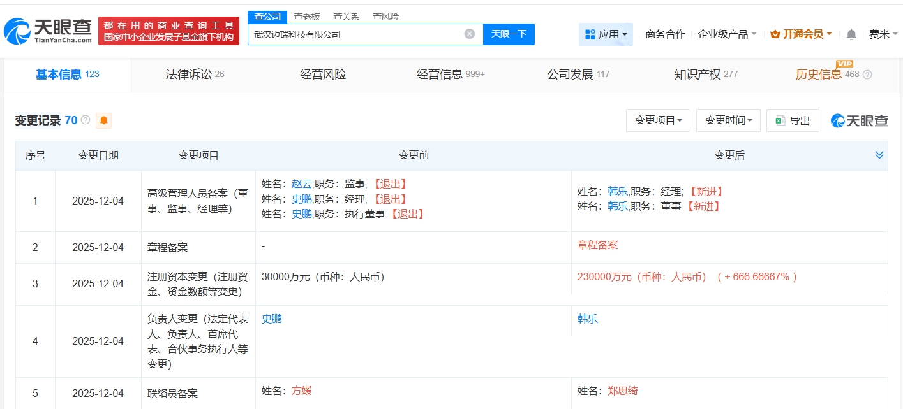Image resolution: width=903 pixels, height=409 pixels.
Task: Click the Tianyancha logo in header
Action: pos(48,30)
